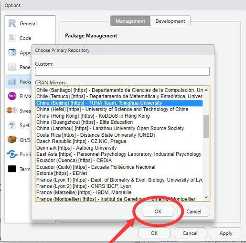Select China (Guangzhou) Elite Education mirror

119,122
